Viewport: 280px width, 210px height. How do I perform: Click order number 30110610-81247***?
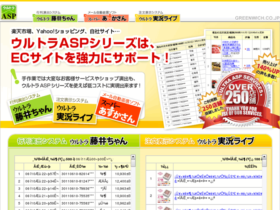pos(77,181)
